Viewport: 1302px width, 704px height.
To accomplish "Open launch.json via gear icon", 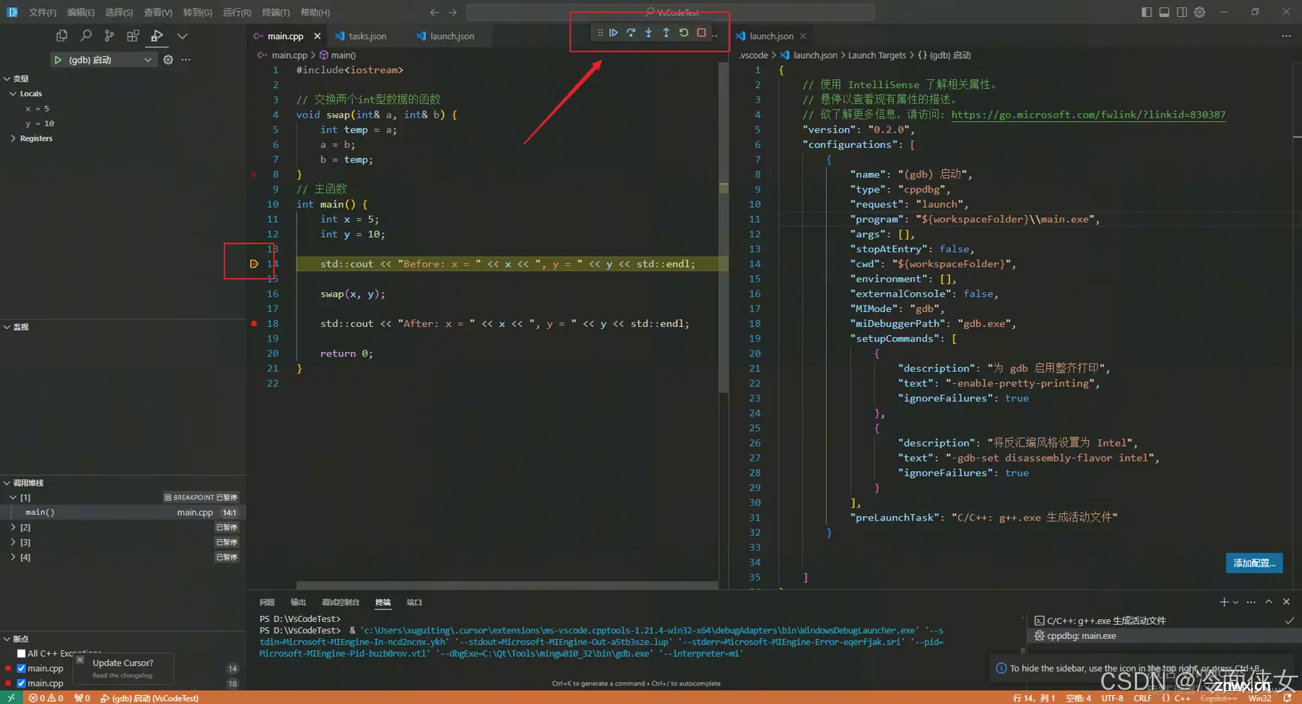I will [x=169, y=60].
